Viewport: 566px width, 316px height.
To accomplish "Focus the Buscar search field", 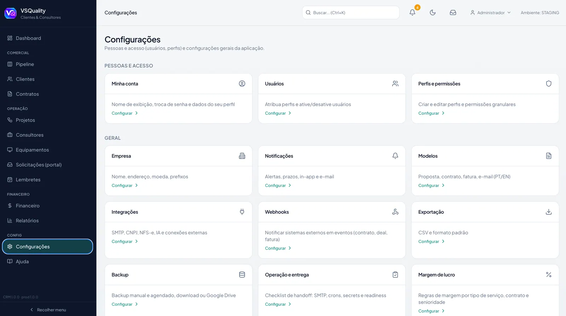I will [351, 12].
